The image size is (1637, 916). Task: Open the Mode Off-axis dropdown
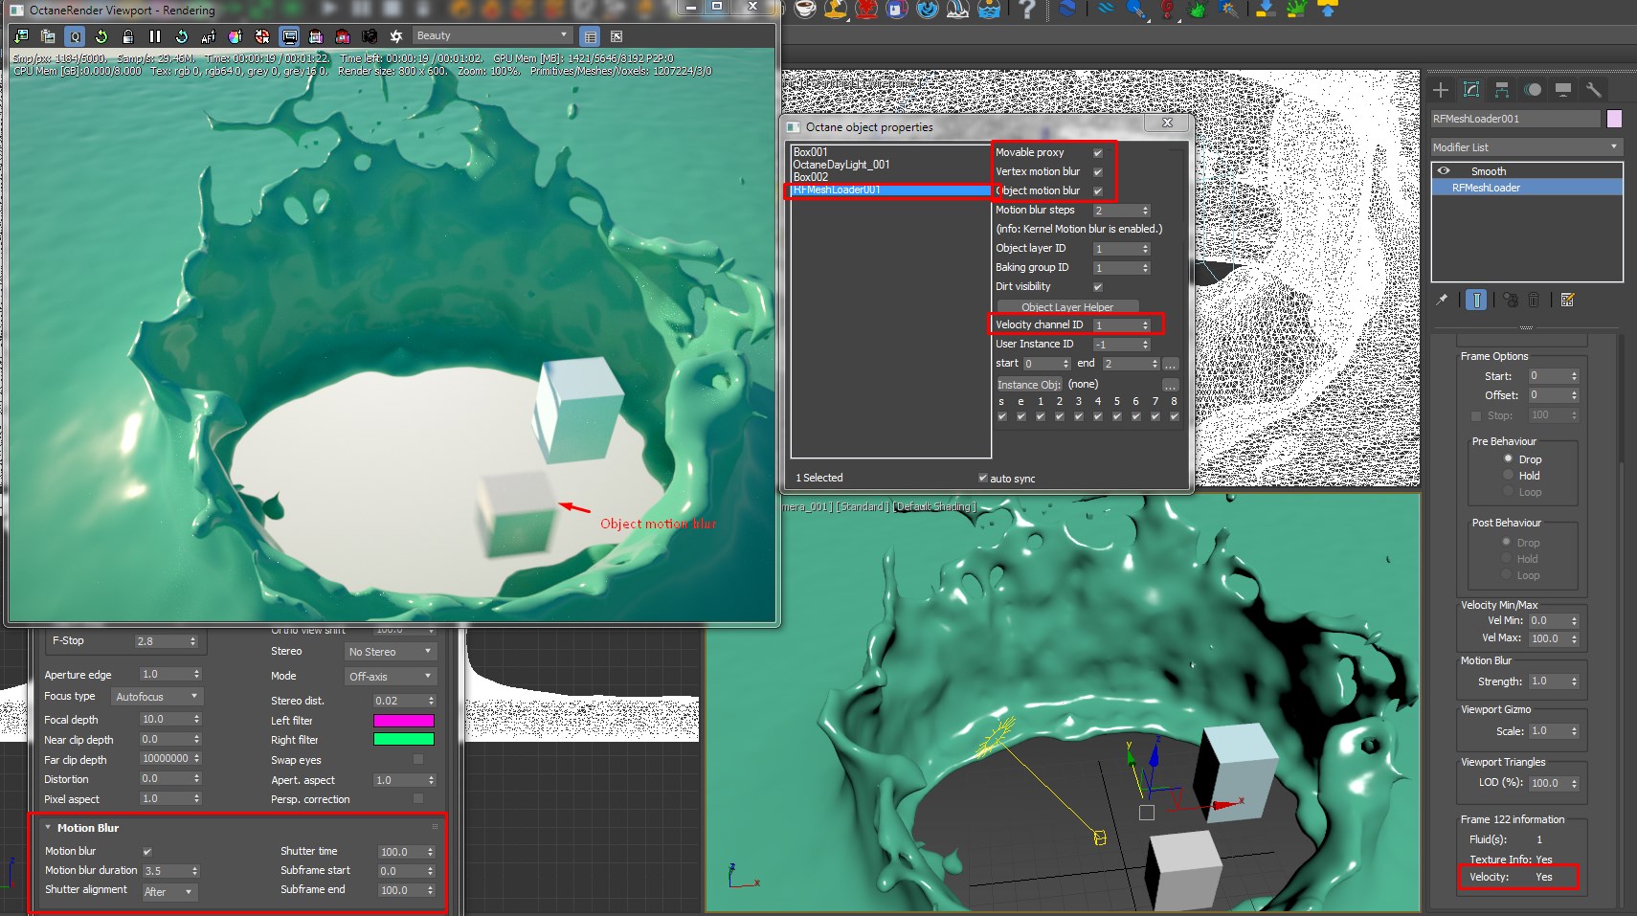click(x=390, y=677)
